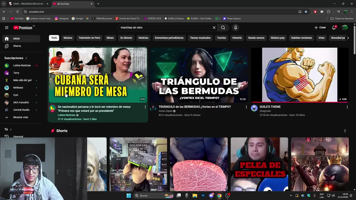Image resolution: width=356 pixels, height=200 pixels.
Task: Click the Crear button
Action: (x=320, y=27)
